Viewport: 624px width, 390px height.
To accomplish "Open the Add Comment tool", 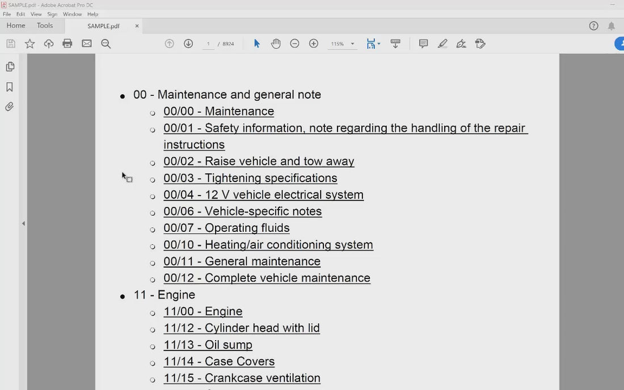I will point(423,43).
